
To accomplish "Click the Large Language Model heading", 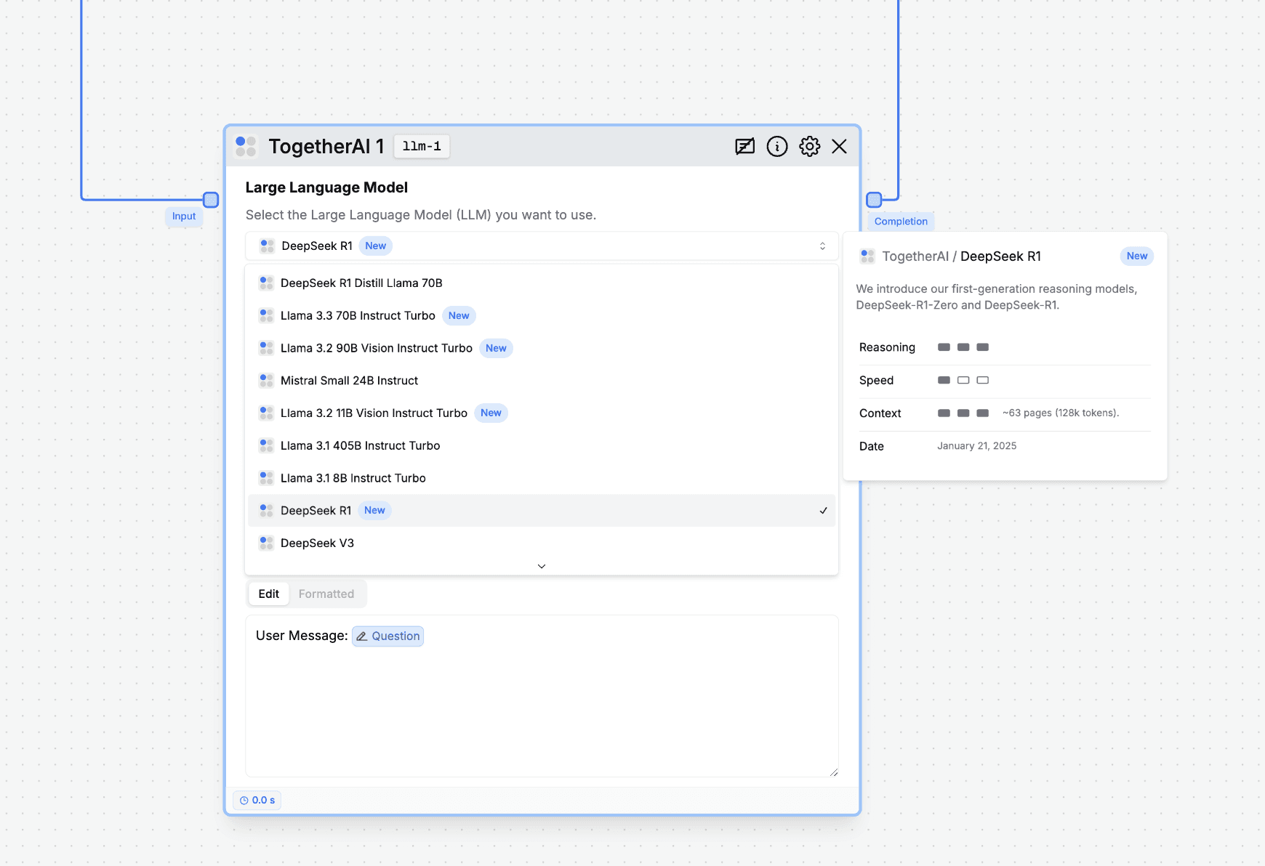I will coord(326,187).
